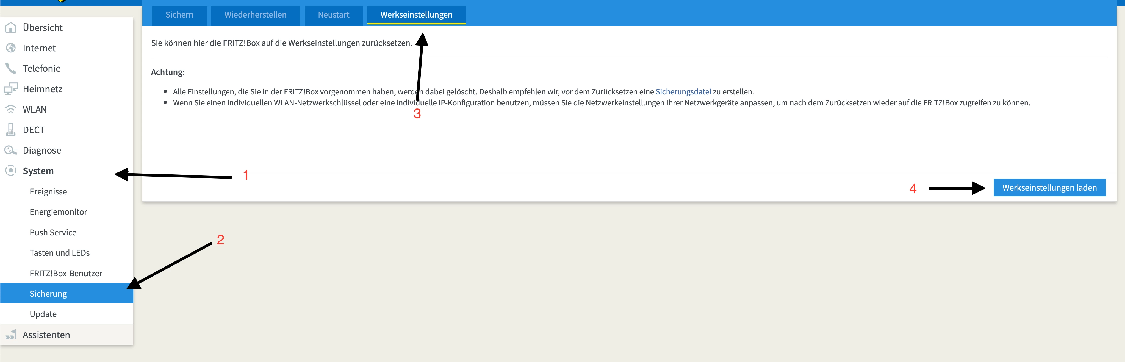
Task: Switch to the Sichern tab
Action: point(179,15)
